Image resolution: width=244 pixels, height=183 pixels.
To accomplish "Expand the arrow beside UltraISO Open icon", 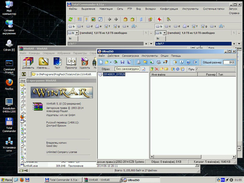I will [x=110, y=62].
